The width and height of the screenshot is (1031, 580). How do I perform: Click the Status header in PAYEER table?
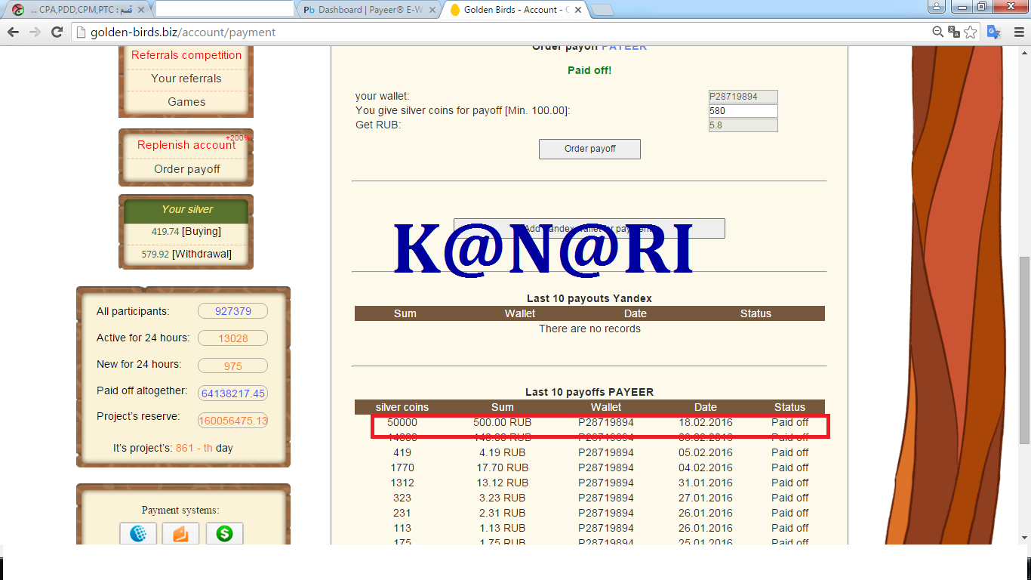tap(789, 407)
